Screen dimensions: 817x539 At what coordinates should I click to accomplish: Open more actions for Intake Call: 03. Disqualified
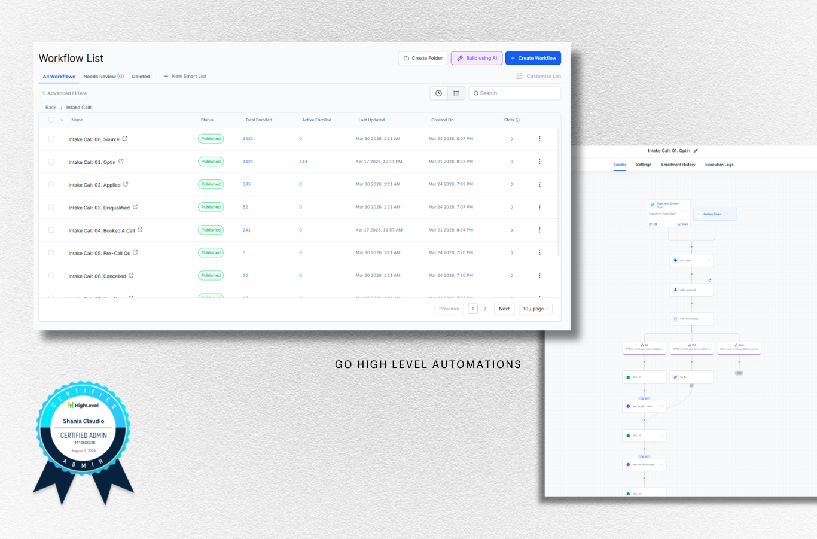(x=539, y=207)
